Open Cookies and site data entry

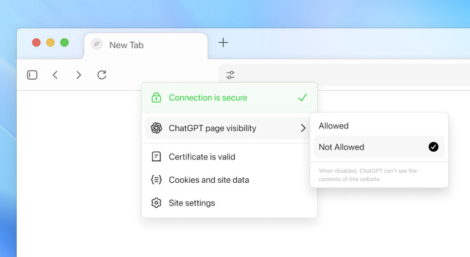(209, 180)
